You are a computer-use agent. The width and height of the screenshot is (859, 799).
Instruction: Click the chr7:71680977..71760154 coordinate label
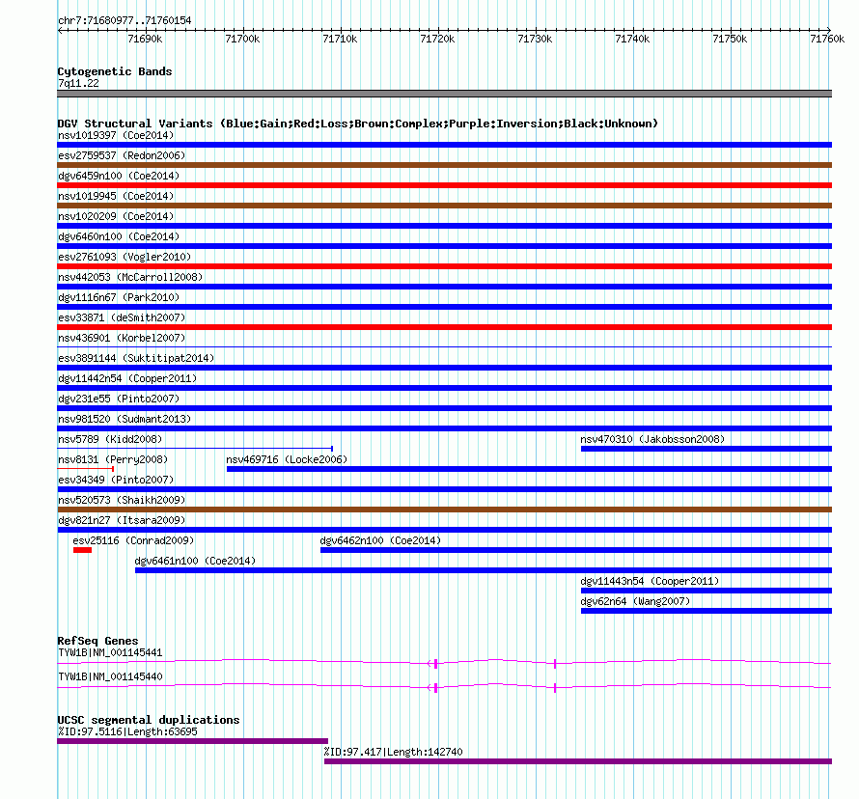pyautogui.click(x=125, y=21)
